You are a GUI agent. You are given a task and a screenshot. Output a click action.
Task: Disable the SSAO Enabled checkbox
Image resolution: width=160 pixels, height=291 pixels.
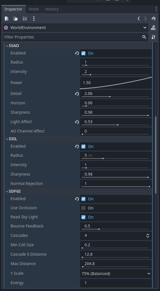(x=83, y=53)
